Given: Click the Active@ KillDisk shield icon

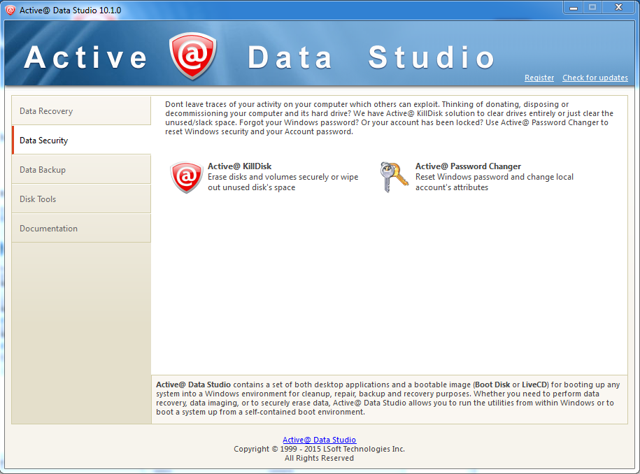Looking at the screenshot, I should [187, 177].
